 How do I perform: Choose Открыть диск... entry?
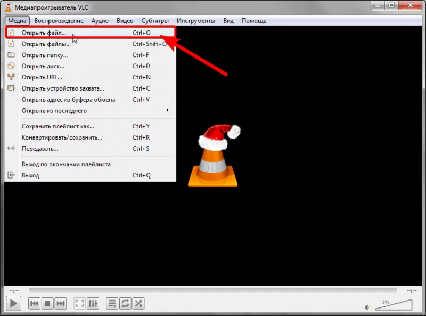pyautogui.click(x=90, y=66)
